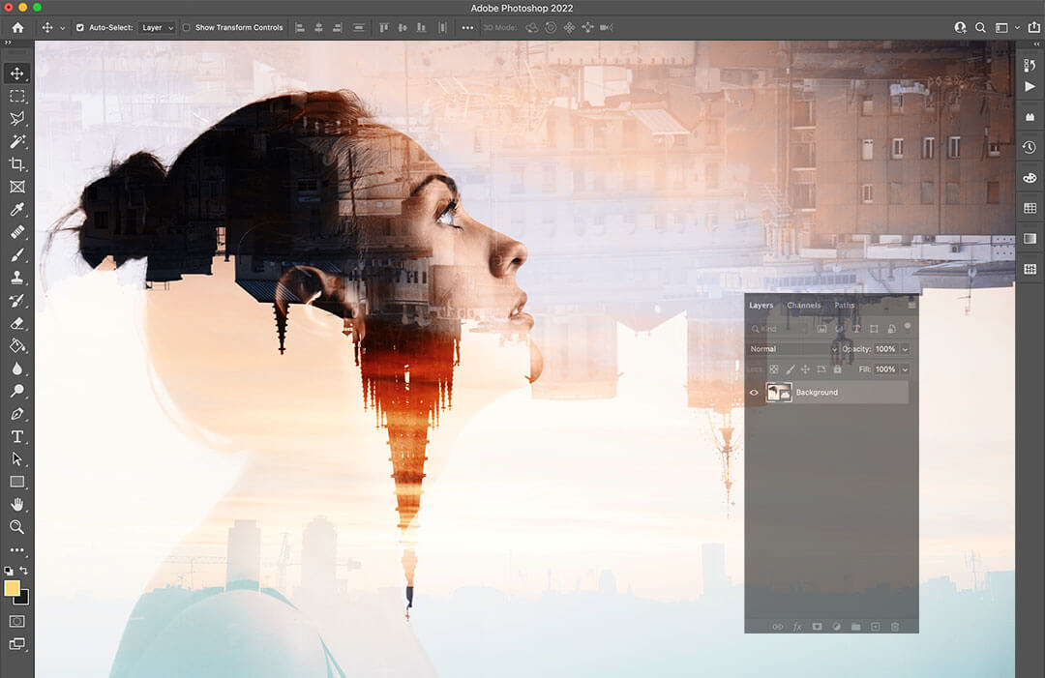Screen dimensions: 1045x678
Task: Open the Normal blend mode dropdown
Action: (792, 349)
